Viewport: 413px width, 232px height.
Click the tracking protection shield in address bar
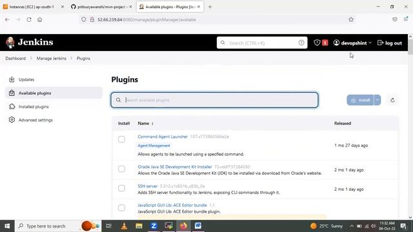point(83,19)
